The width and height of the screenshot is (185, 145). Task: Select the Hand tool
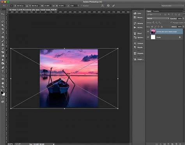[x=3, y=83]
